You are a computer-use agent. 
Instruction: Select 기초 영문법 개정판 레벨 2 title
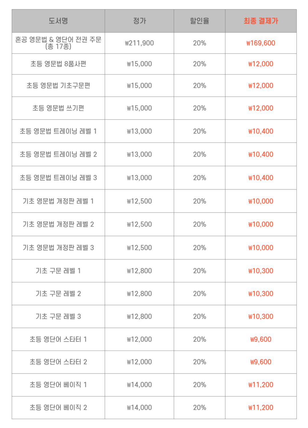[x=58, y=224]
